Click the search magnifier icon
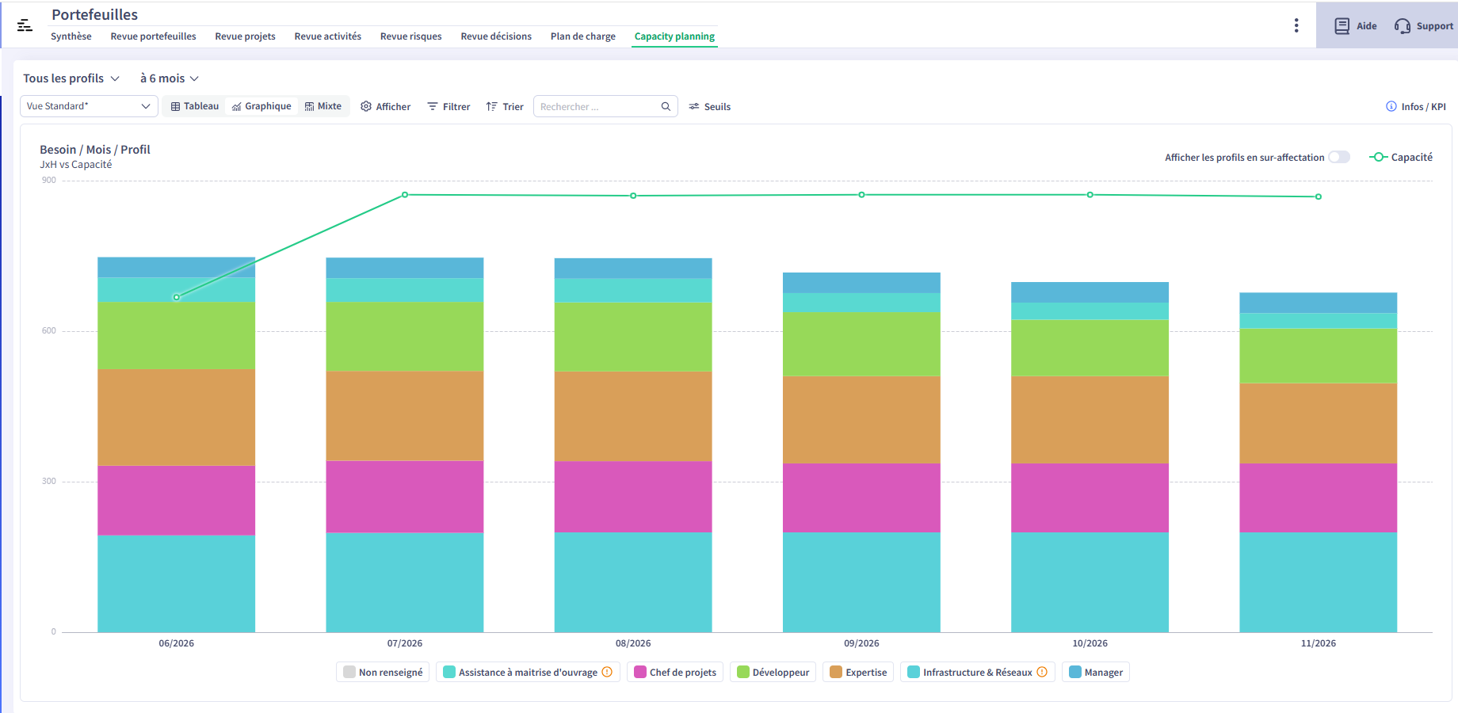Screen dimensions: 1458x713 tap(666, 107)
